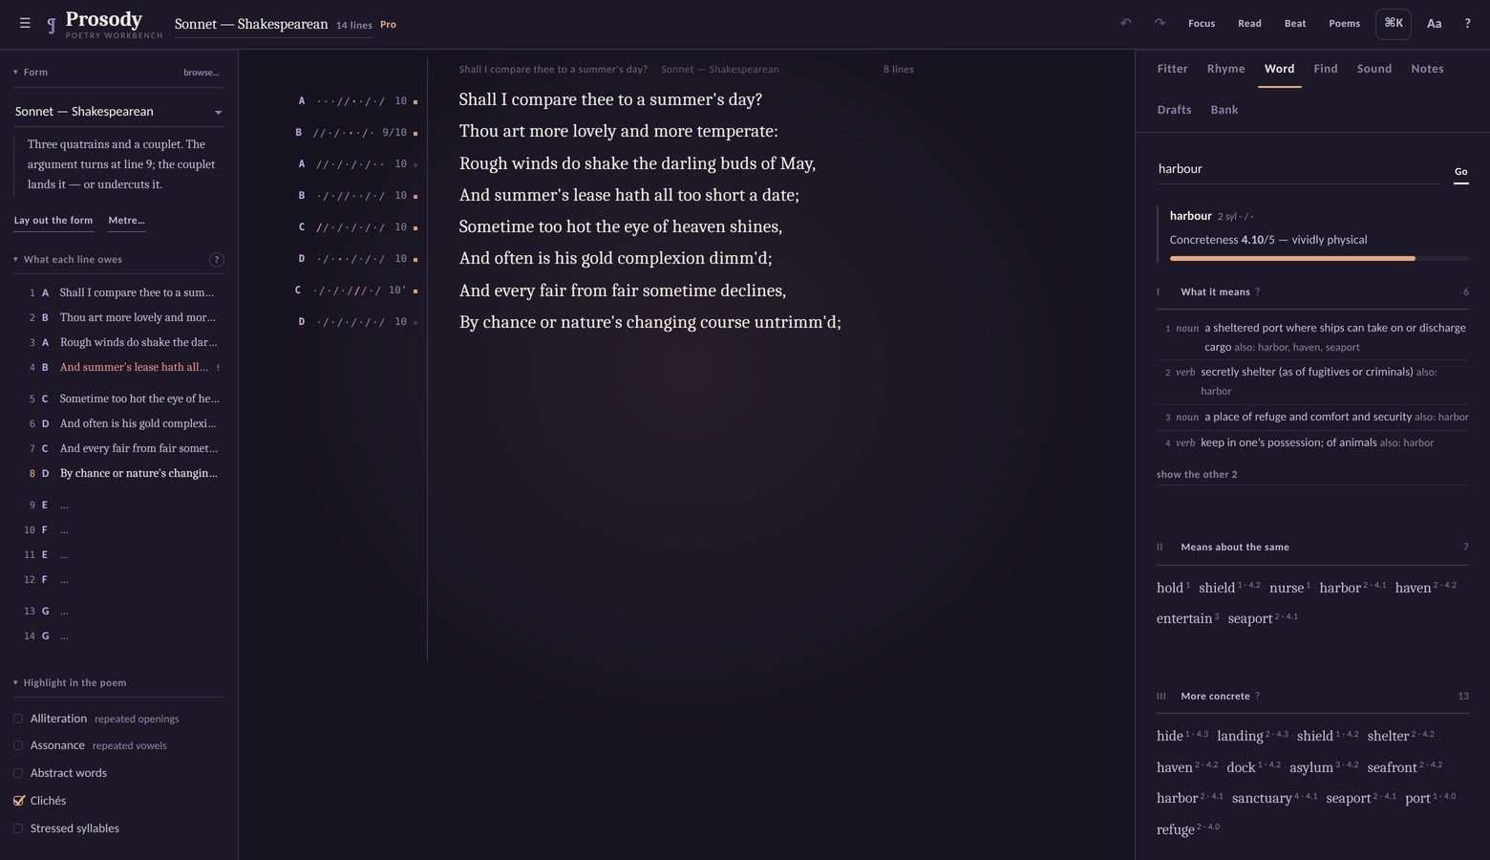Click the help mark next to More concrete

[1257, 697]
